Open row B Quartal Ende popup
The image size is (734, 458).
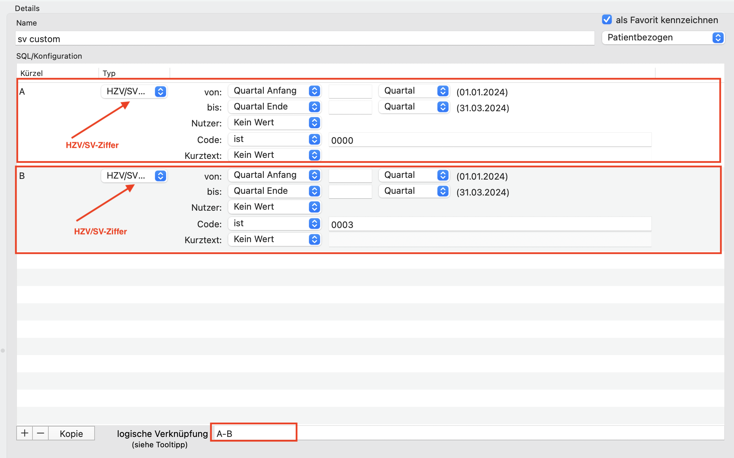(275, 191)
